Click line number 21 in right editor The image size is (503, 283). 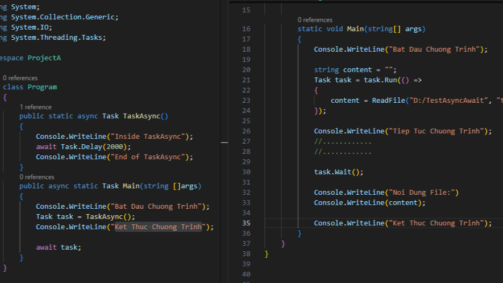pyautogui.click(x=246, y=80)
